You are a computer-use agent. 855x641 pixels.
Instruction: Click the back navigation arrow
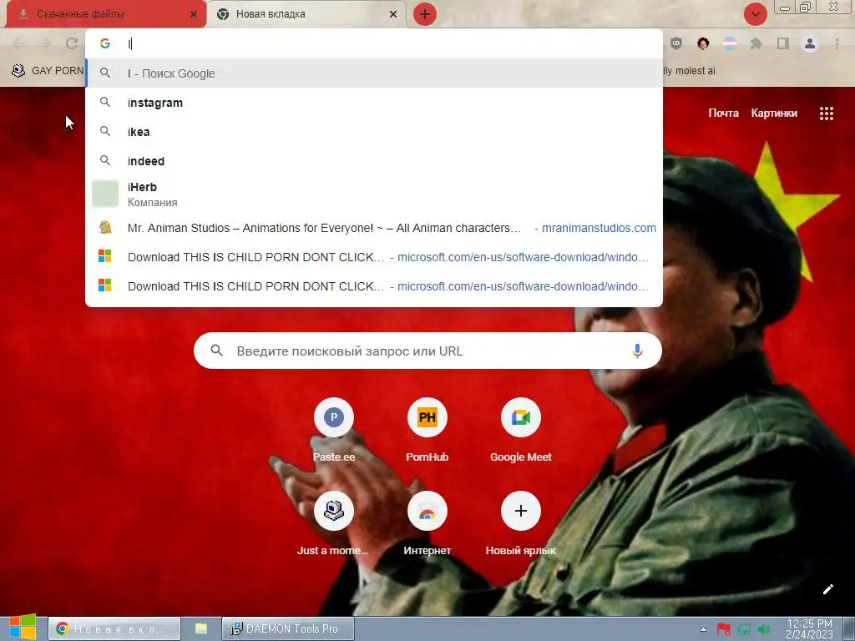18,43
